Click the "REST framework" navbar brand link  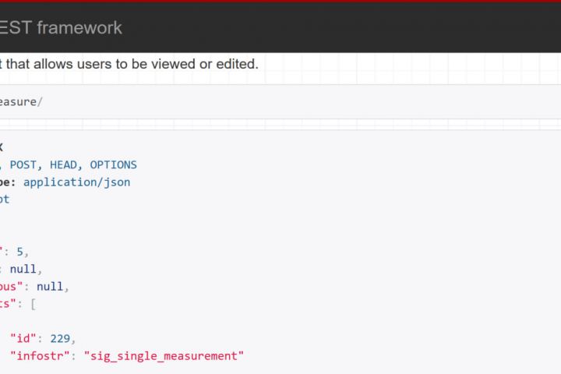click(62, 28)
